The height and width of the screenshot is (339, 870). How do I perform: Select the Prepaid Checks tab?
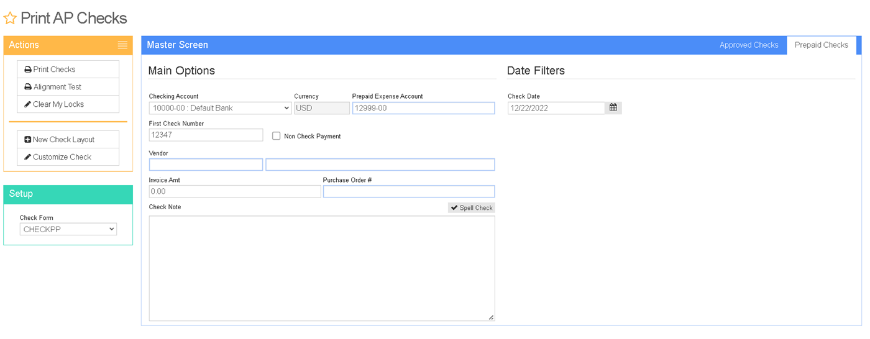[x=822, y=45]
